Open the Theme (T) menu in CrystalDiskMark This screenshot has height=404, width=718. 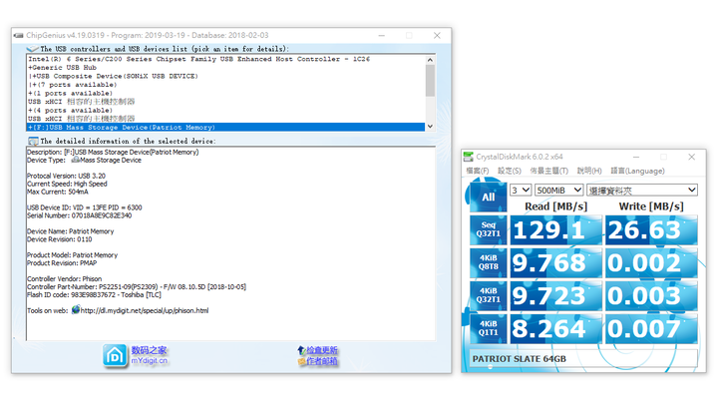click(x=549, y=171)
